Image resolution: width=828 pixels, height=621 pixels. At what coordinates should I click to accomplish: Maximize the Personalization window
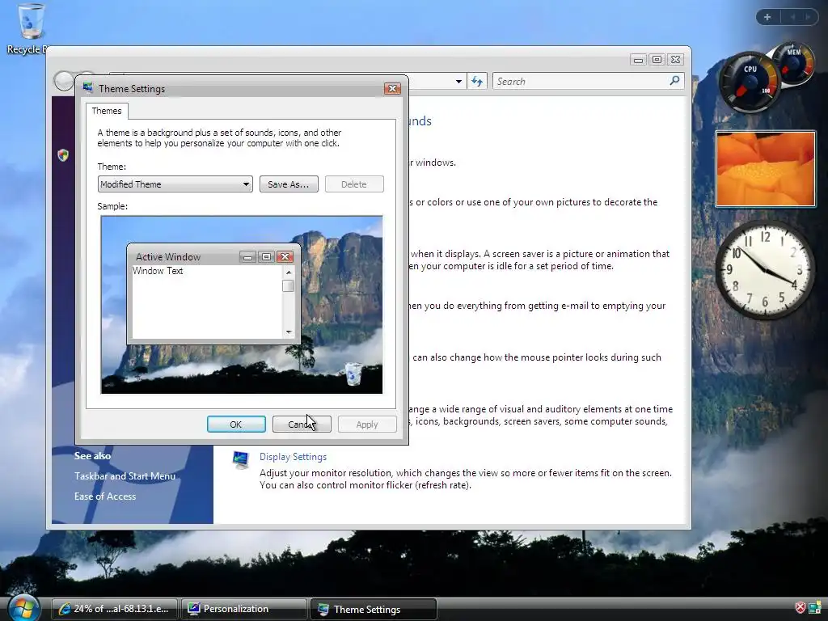click(657, 60)
